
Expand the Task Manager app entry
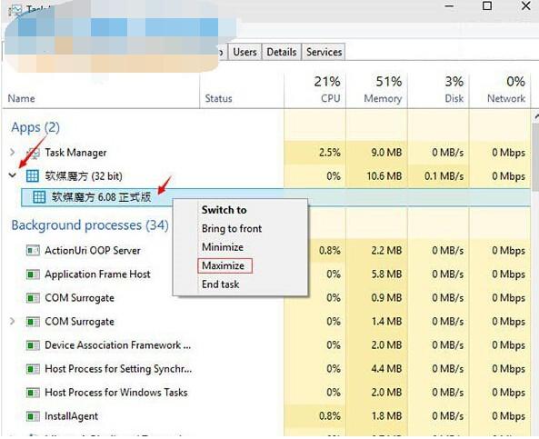pyautogui.click(x=13, y=152)
